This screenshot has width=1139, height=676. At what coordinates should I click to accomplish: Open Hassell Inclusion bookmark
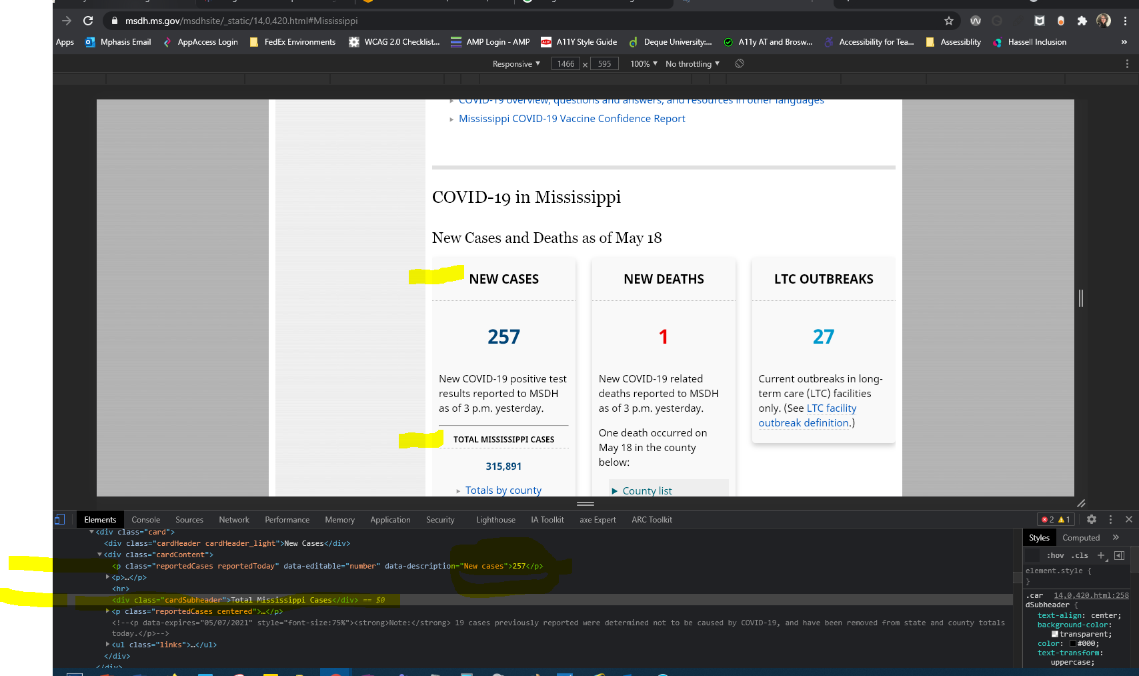[x=1030, y=42]
